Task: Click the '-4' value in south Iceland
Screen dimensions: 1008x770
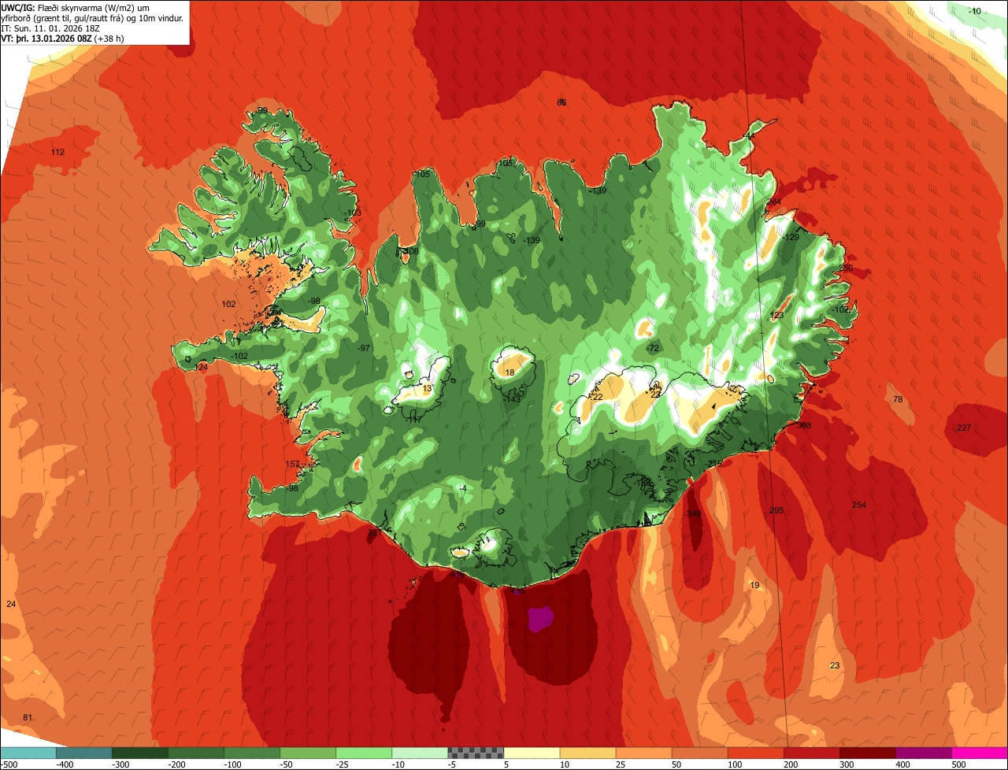Action: coord(463,489)
